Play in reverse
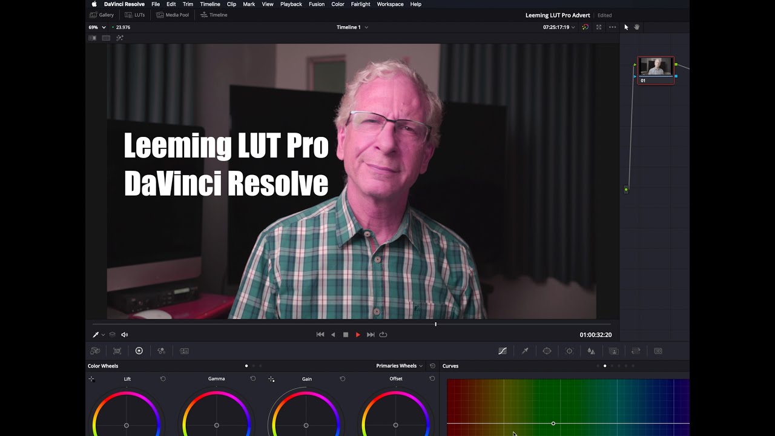The width and height of the screenshot is (775, 436). 333,334
